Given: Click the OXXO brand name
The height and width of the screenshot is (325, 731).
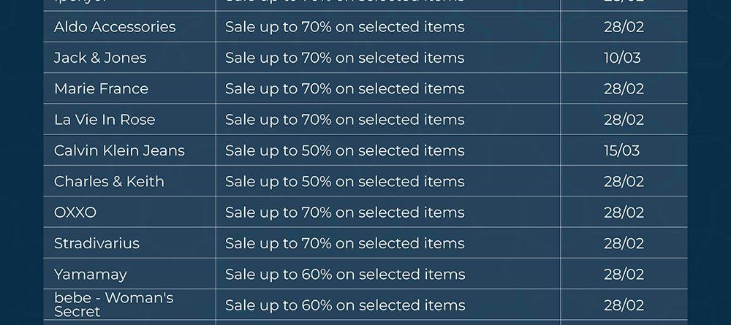Looking at the screenshot, I should click(x=75, y=213).
